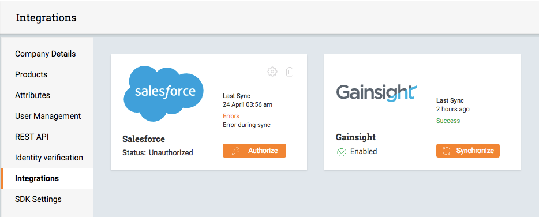The image size is (539, 217).
Task: Authorize the Salesforce integration
Action: tap(254, 151)
